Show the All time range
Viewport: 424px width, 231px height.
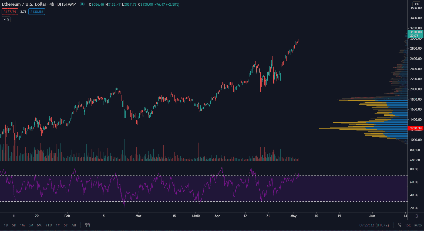pyautogui.click(x=74, y=225)
